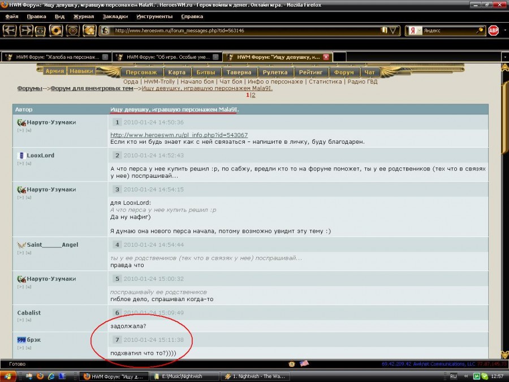Image resolution: width=509 pixels, height=382 pixels.
Task: Expand the address bar history dropdown
Action: pos(394,31)
